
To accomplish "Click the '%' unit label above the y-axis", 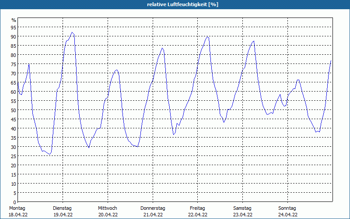I will [14, 20].
